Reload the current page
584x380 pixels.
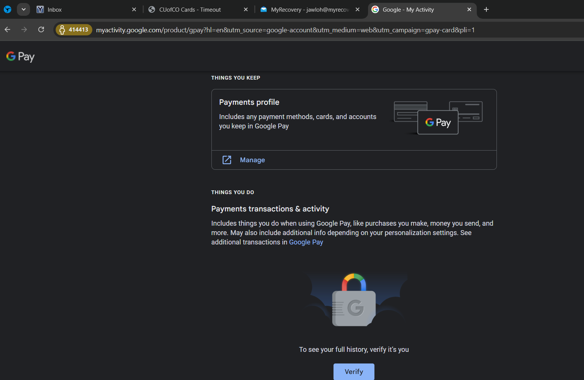click(x=41, y=30)
